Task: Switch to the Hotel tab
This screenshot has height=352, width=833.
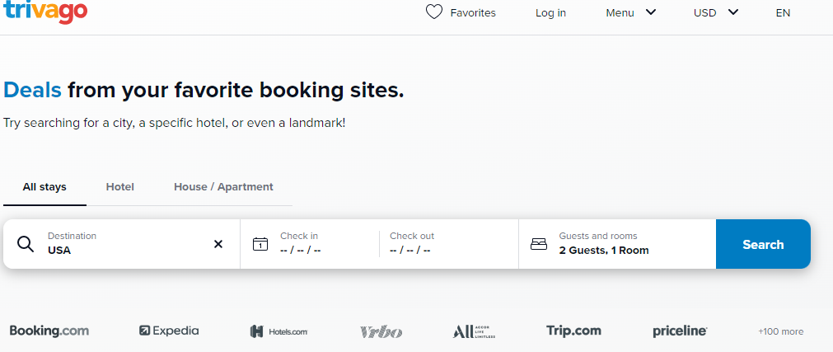Action: pyautogui.click(x=120, y=187)
